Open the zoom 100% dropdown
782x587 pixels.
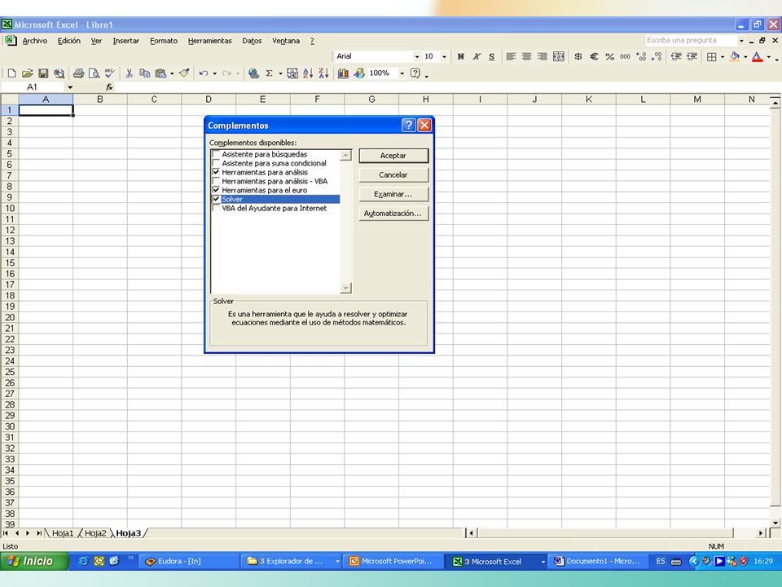tap(402, 73)
